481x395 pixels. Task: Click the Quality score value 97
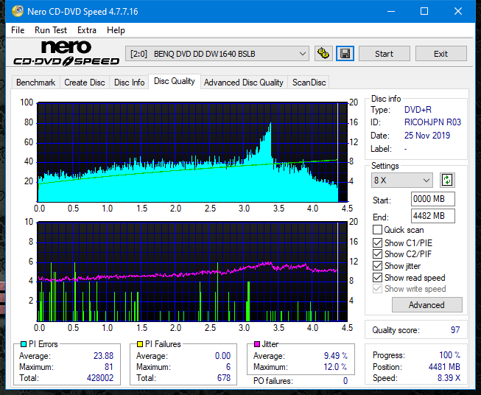(455, 330)
